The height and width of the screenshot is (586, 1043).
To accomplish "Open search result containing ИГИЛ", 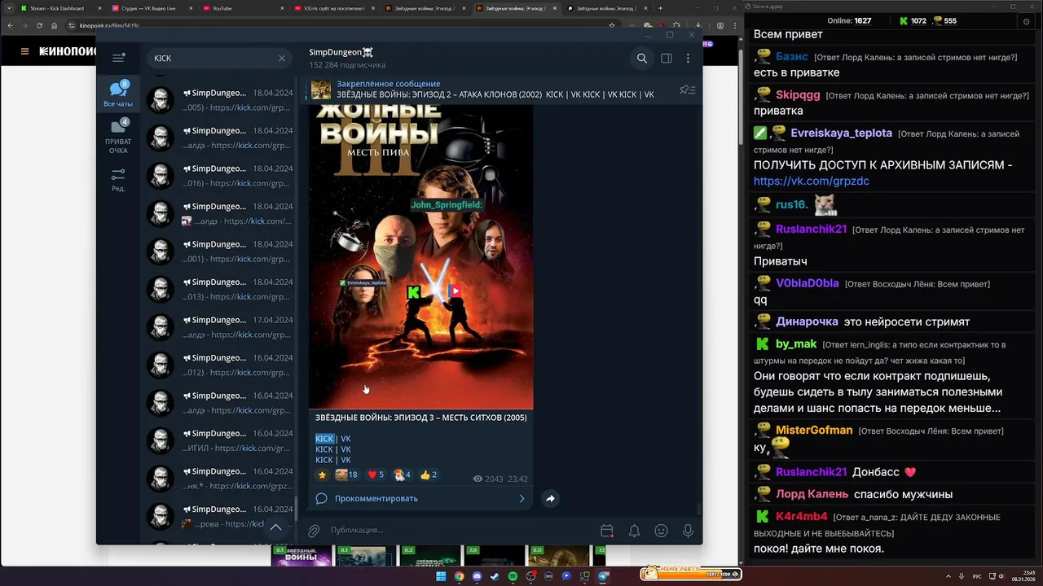I will coord(218,440).
